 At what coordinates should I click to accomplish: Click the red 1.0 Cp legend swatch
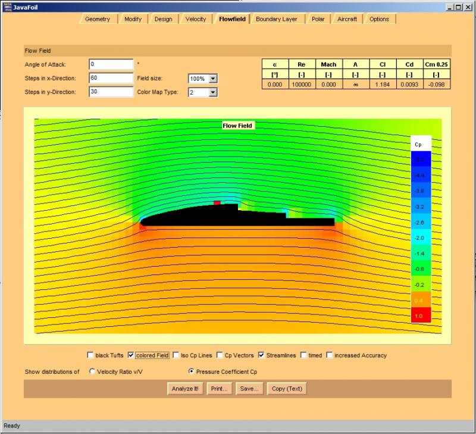click(420, 316)
